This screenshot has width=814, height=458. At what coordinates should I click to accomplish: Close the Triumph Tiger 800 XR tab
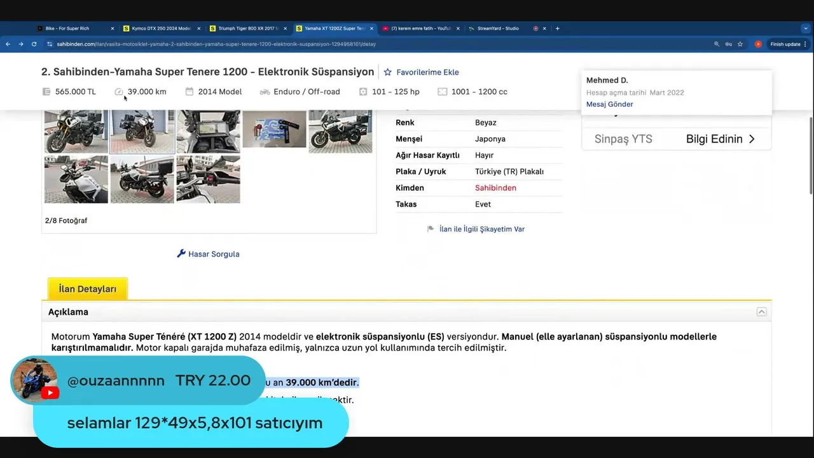(x=285, y=28)
